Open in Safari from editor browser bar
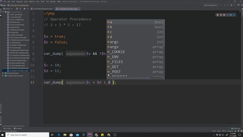The height and width of the screenshot is (137, 243). pyautogui.click(x=224, y=15)
